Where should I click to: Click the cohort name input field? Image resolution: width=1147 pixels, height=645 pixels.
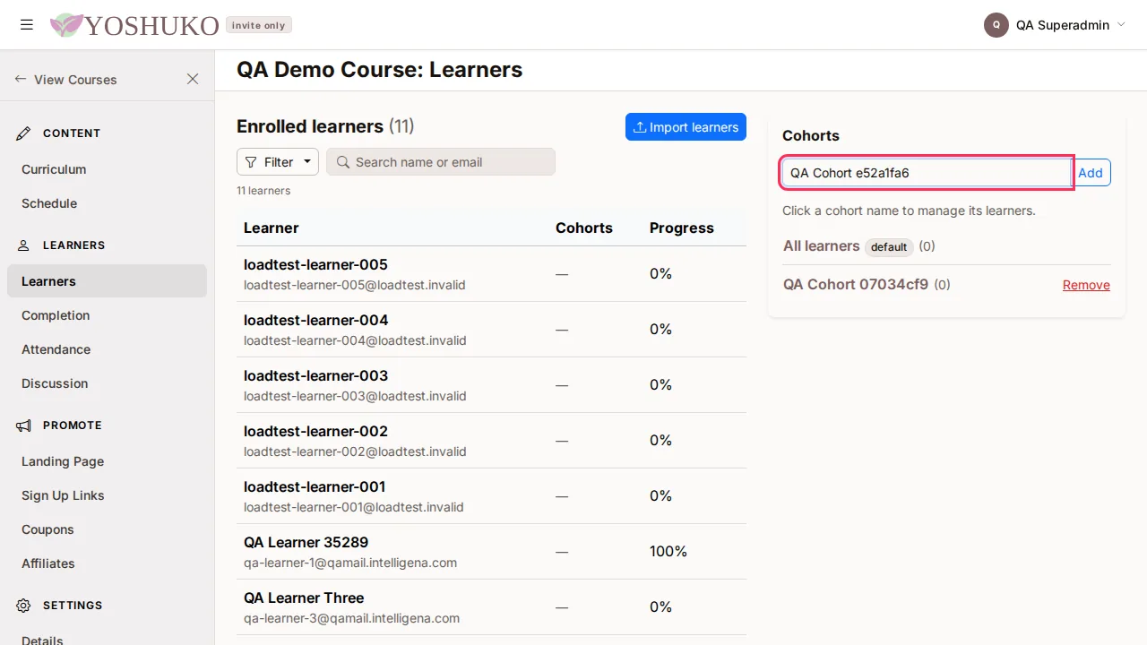pyautogui.click(x=927, y=173)
